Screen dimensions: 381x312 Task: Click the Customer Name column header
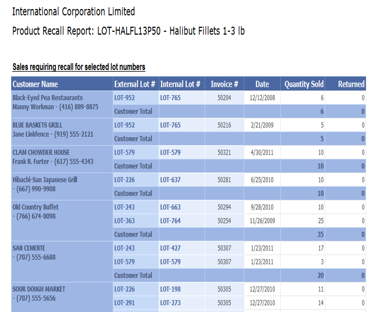35,84
